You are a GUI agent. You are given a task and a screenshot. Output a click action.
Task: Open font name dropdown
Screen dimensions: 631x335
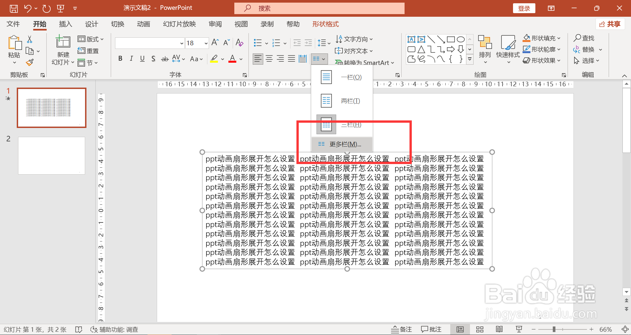[181, 43]
